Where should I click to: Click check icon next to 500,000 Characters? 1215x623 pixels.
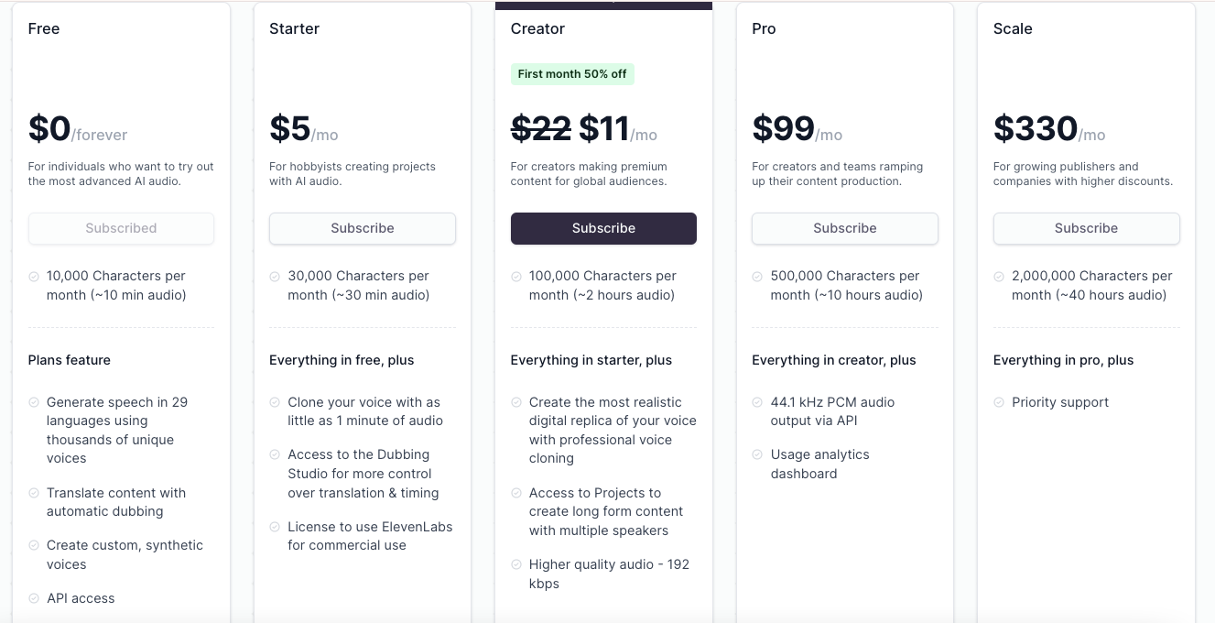point(757,276)
